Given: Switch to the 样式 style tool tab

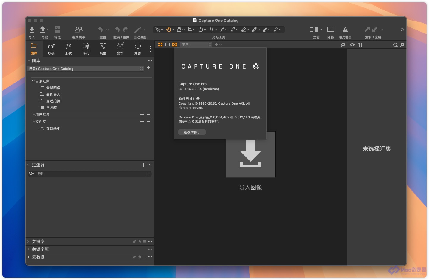Looking at the screenshot, I should pyautogui.click(x=86, y=49).
